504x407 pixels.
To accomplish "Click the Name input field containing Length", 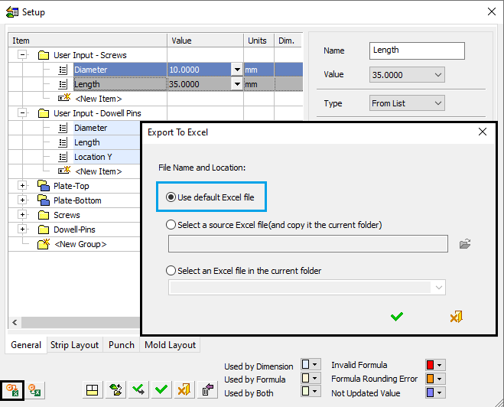I will coord(417,50).
